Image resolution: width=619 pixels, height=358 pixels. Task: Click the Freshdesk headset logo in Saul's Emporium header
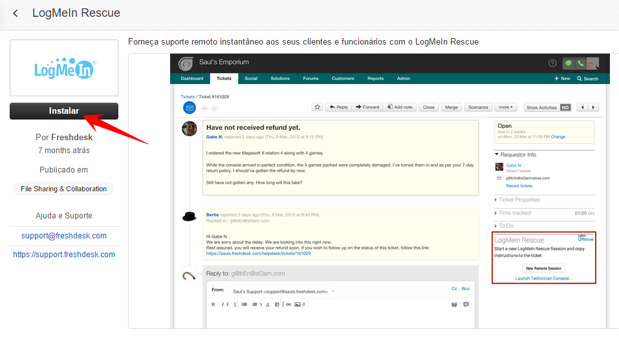pyautogui.click(x=186, y=63)
